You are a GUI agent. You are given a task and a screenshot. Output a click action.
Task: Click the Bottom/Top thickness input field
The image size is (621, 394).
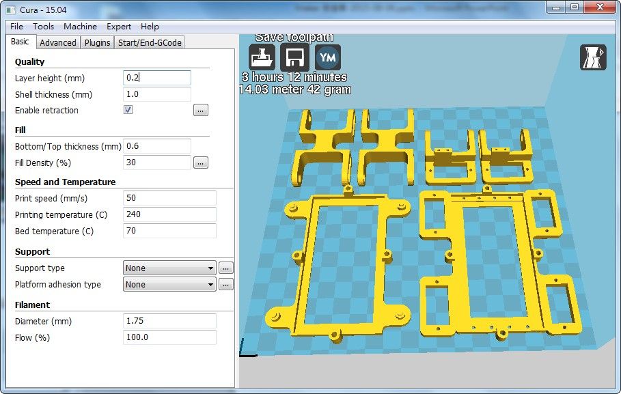click(x=157, y=146)
